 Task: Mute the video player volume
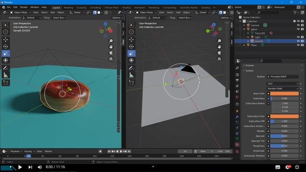[x=40, y=167]
